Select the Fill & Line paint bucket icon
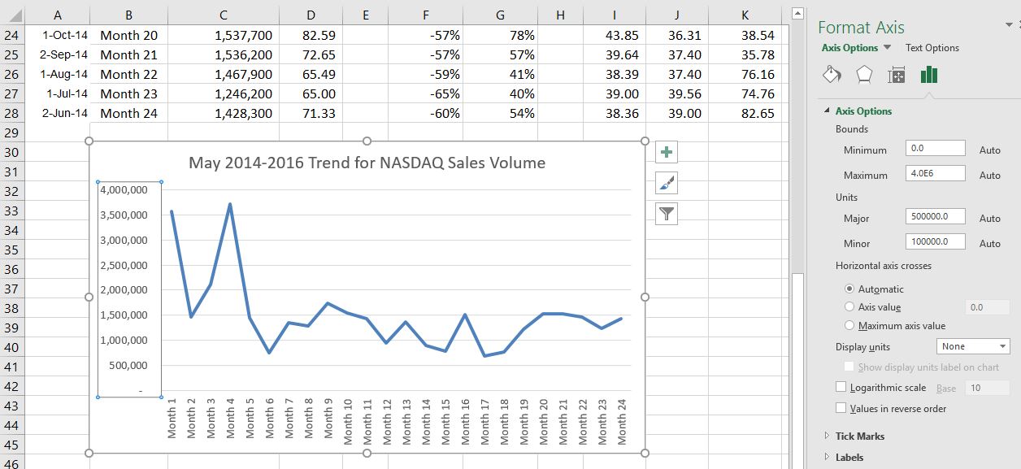This screenshot has height=469, width=1021. 832,76
